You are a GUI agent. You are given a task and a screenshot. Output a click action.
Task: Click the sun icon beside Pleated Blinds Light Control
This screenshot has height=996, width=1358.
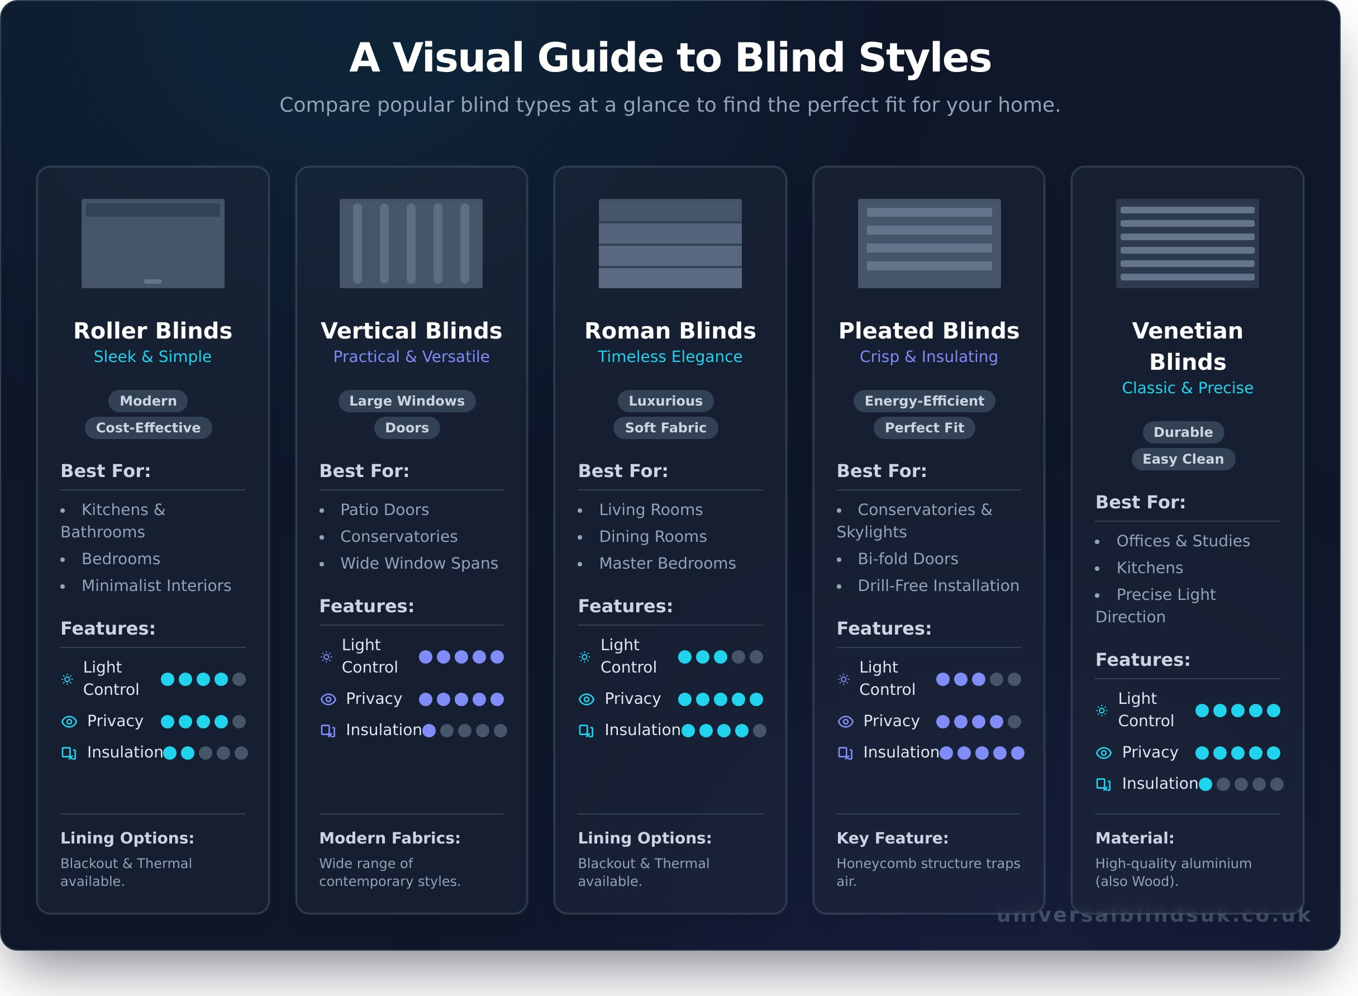click(845, 679)
